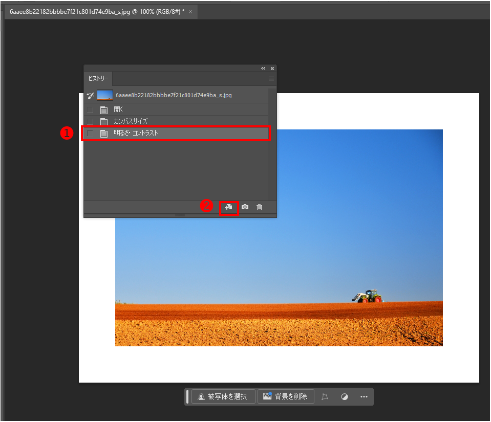Click the transform image icon in task bar
The image size is (491, 422).
click(x=325, y=397)
